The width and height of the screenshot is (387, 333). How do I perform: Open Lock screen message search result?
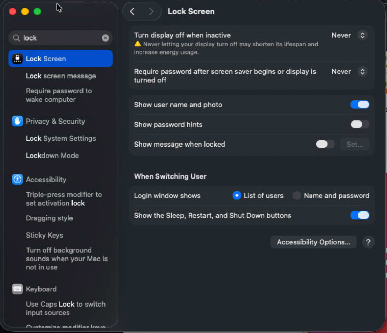pyautogui.click(x=61, y=76)
